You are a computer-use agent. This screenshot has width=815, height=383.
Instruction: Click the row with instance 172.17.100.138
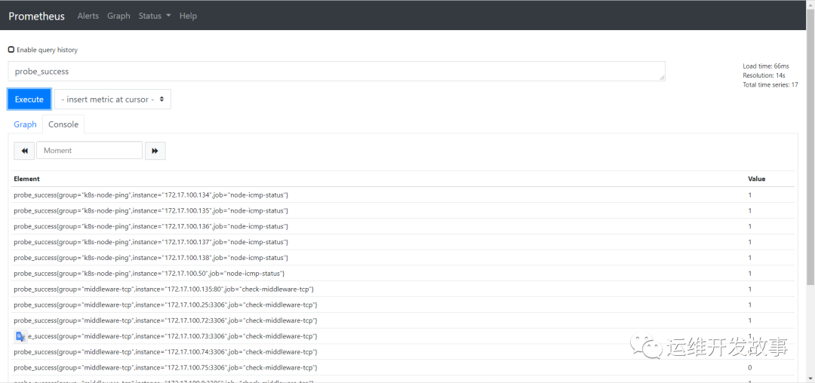pos(403,257)
